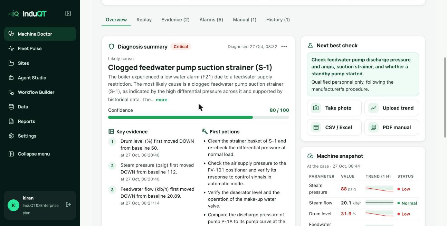The height and width of the screenshot is (226, 447).
Task: Click the Diagnosis summary shield icon
Action: (x=112, y=47)
